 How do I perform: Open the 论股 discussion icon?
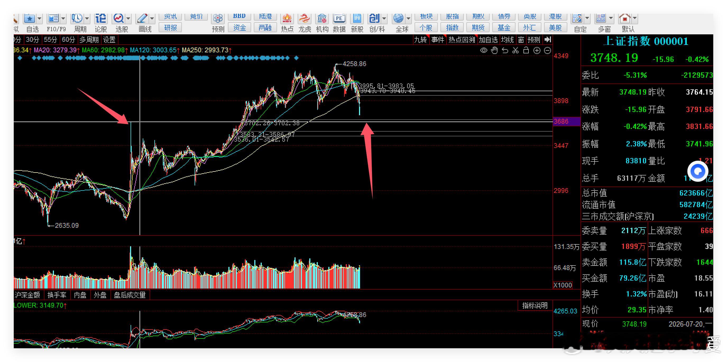point(100,19)
